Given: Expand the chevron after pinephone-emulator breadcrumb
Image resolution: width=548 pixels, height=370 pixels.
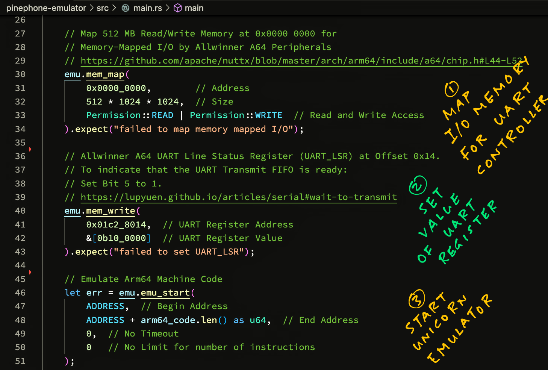Looking at the screenshot, I should pyautogui.click(x=91, y=8).
